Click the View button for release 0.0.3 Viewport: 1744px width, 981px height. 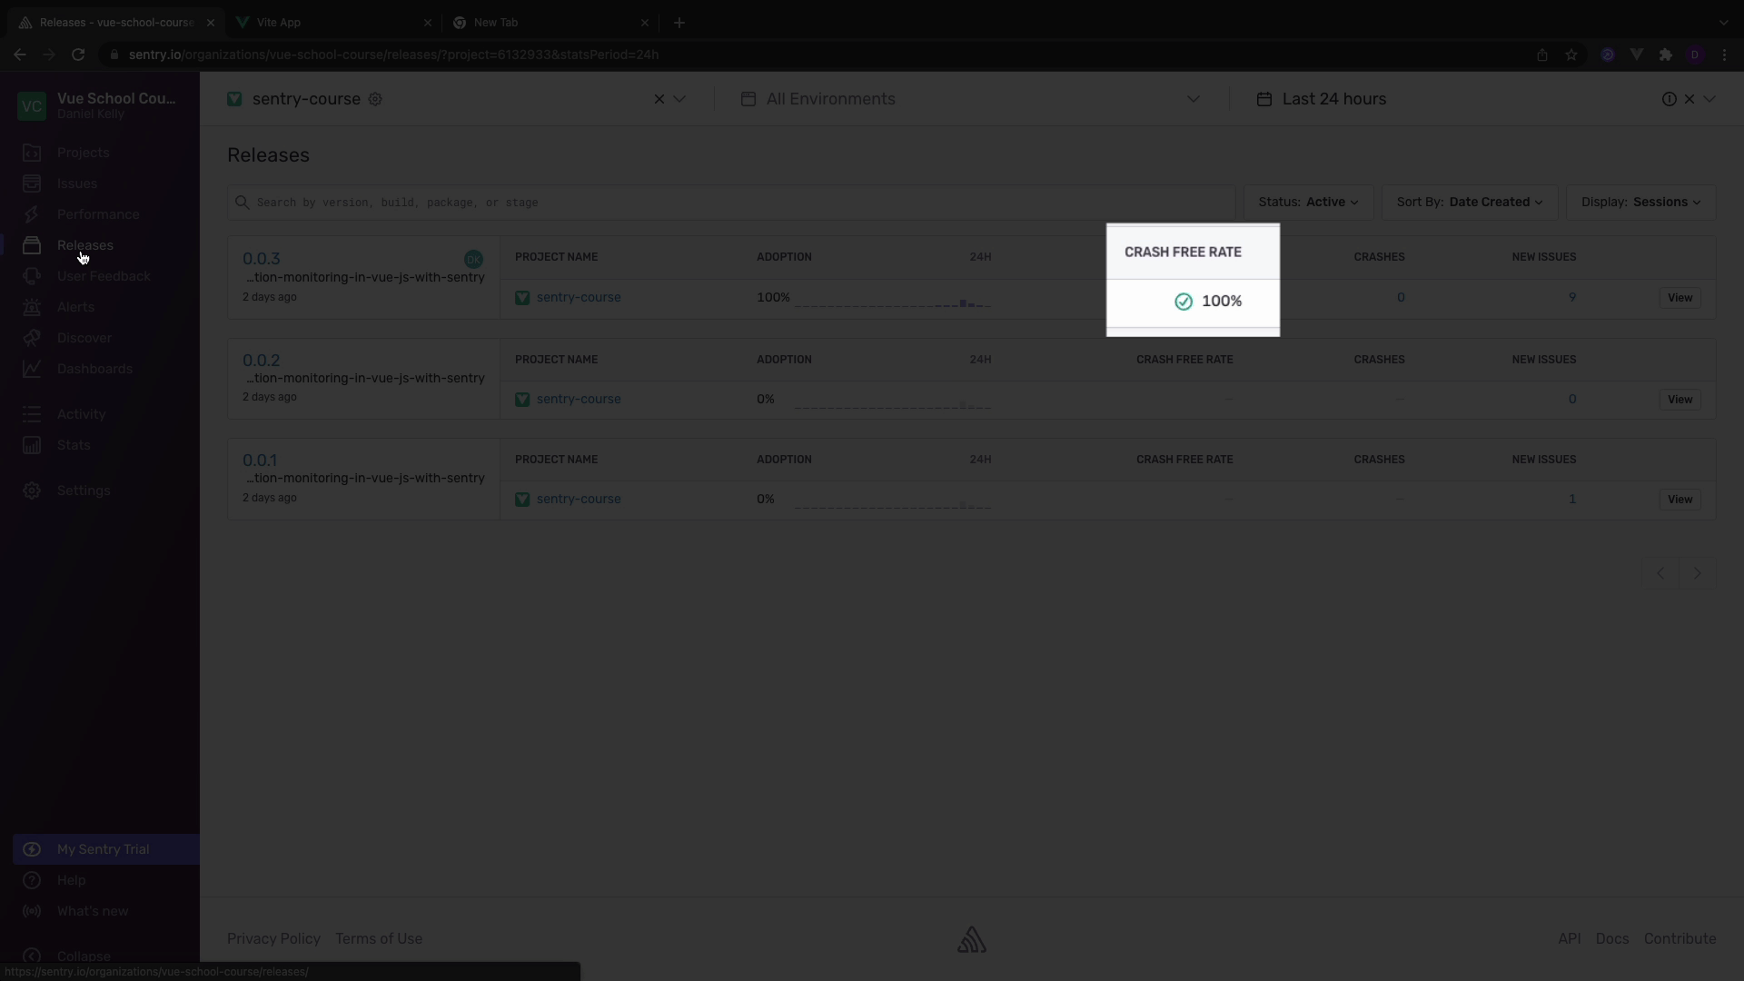1680,298
